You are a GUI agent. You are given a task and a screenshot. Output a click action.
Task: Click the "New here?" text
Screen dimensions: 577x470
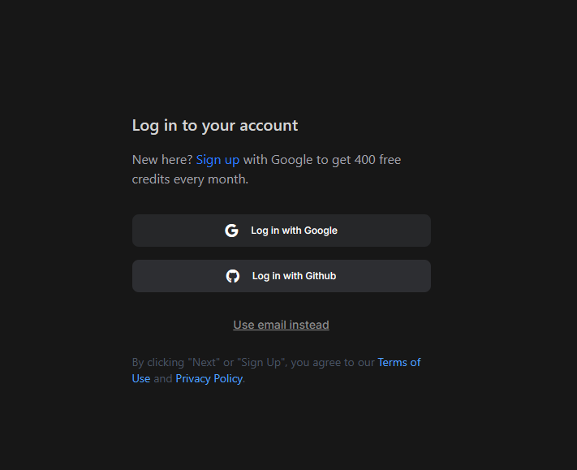click(162, 160)
